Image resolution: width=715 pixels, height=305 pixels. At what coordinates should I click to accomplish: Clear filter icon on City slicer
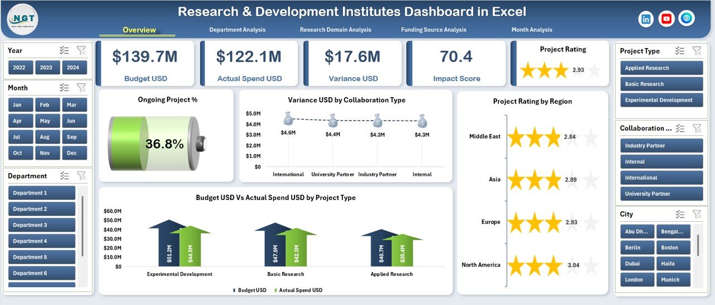697,214
